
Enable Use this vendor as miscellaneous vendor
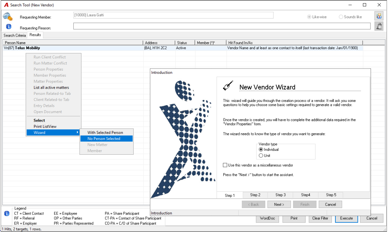click(x=225, y=165)
